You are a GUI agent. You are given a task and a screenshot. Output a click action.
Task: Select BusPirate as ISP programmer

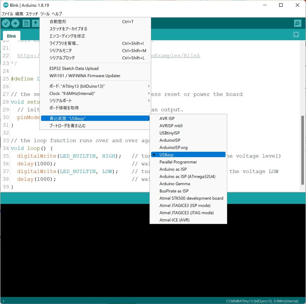tap(188, 191)
